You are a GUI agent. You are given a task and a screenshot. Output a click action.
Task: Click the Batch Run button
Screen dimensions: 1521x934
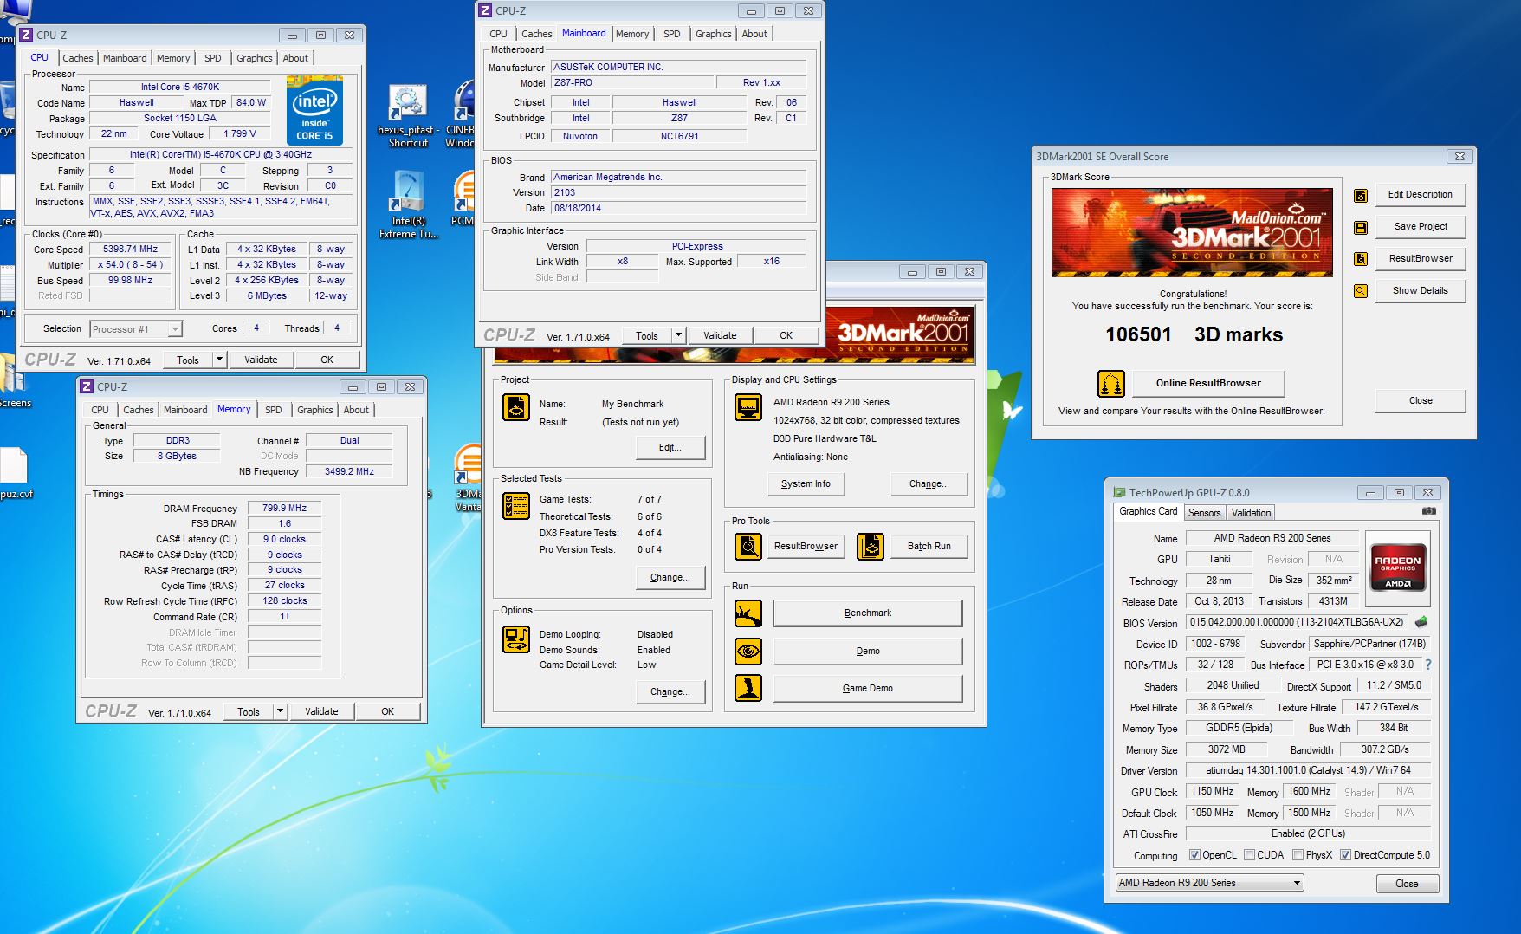tap(929, 547)
